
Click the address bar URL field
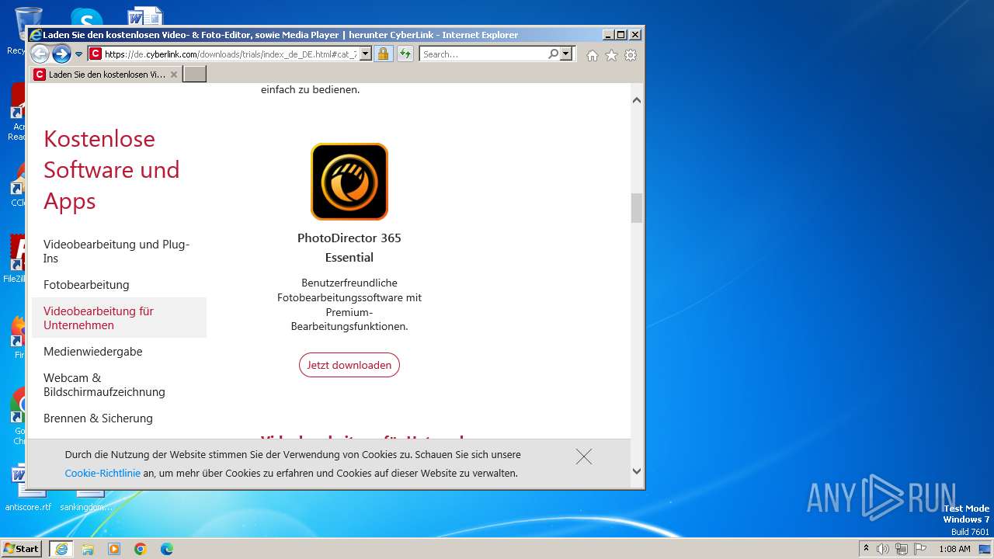coord(230,54)
